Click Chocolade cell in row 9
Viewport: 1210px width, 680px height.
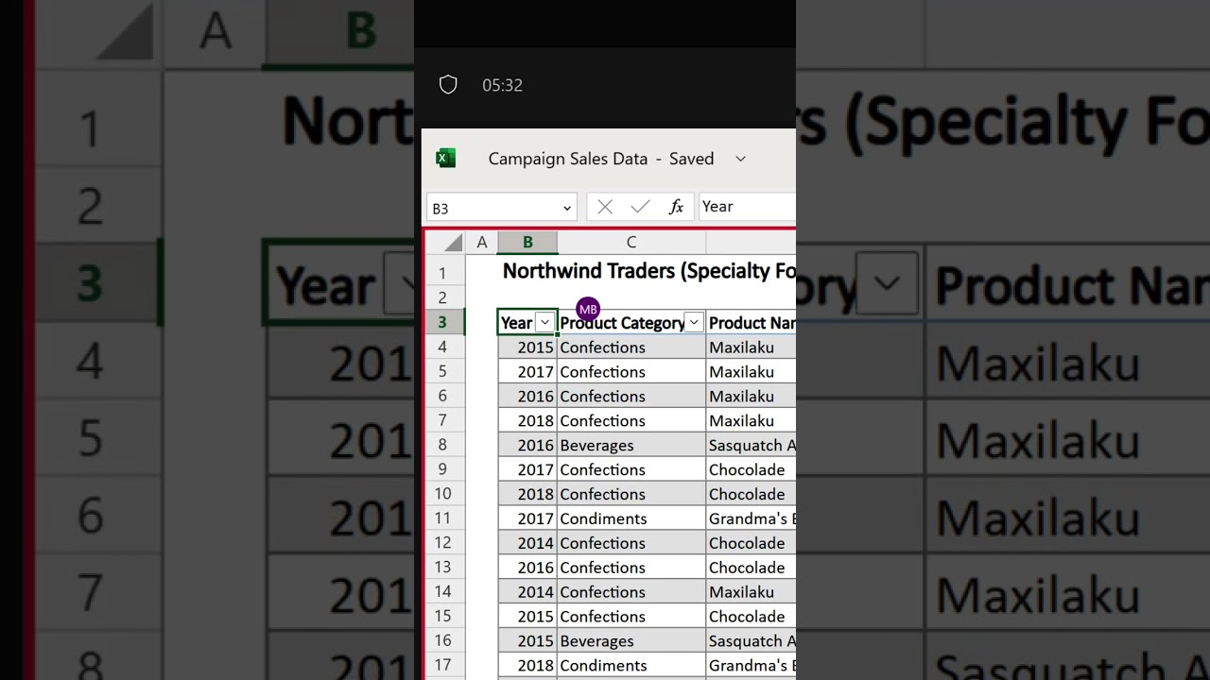tap(752, 469)
